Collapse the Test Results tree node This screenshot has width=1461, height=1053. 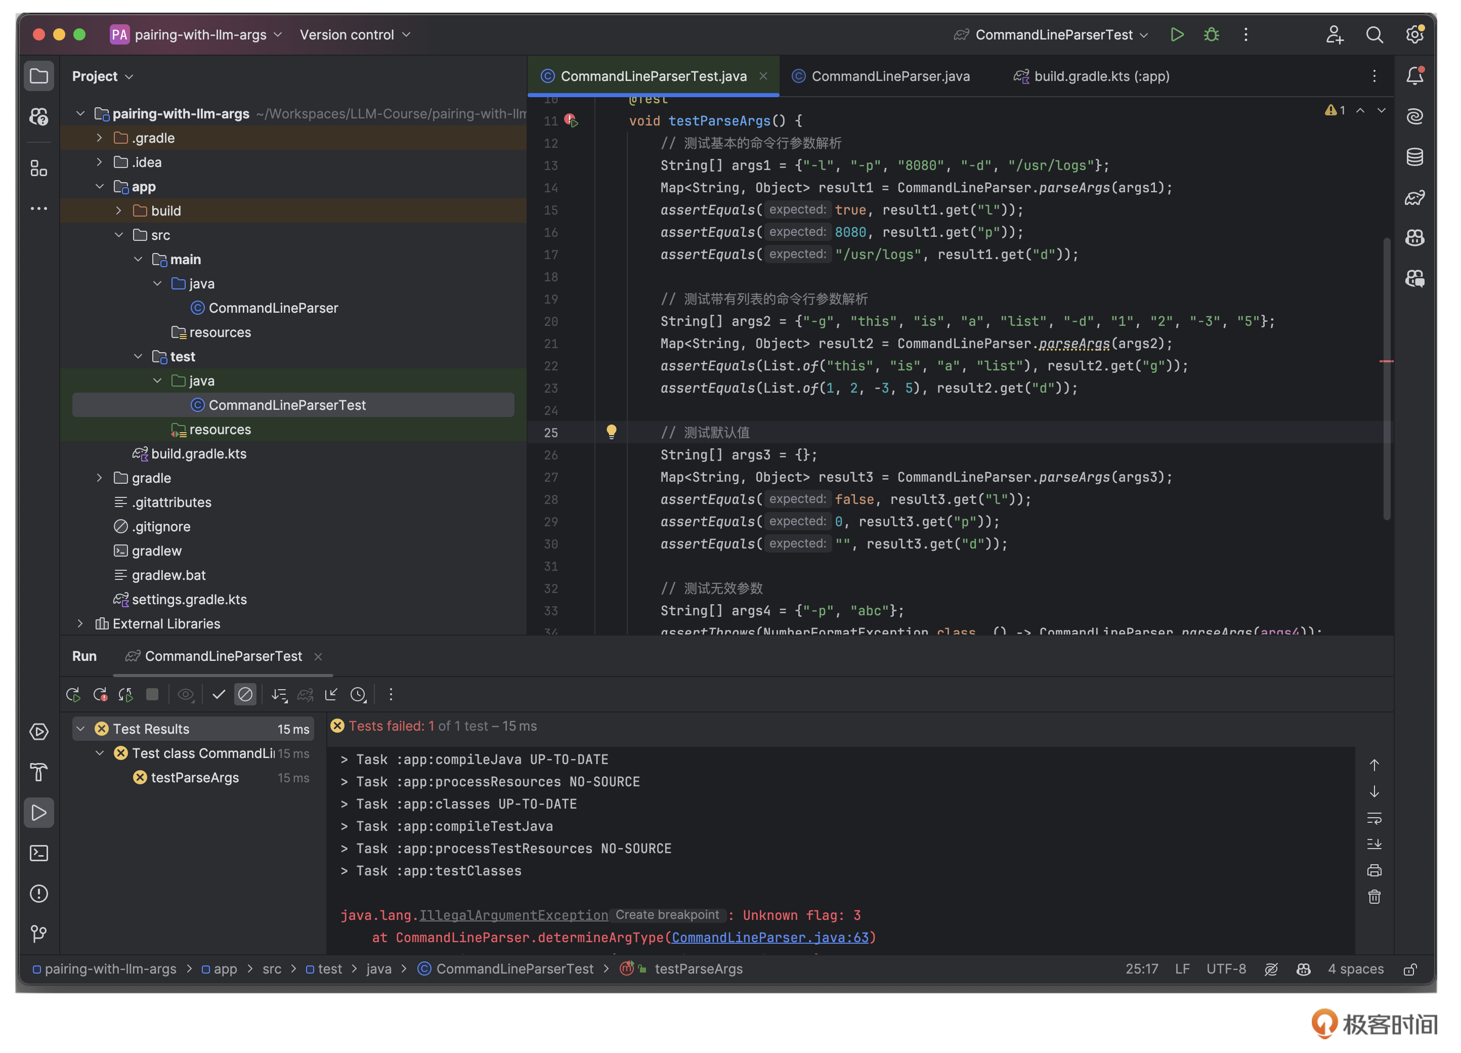[80, 729]
